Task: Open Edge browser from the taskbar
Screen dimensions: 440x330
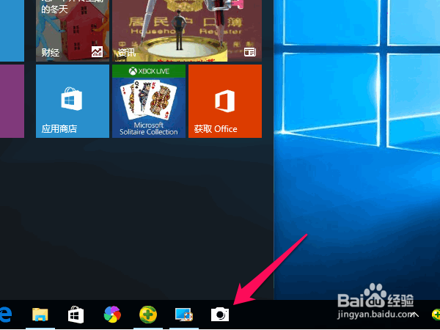Action: [x=6, y=315]
